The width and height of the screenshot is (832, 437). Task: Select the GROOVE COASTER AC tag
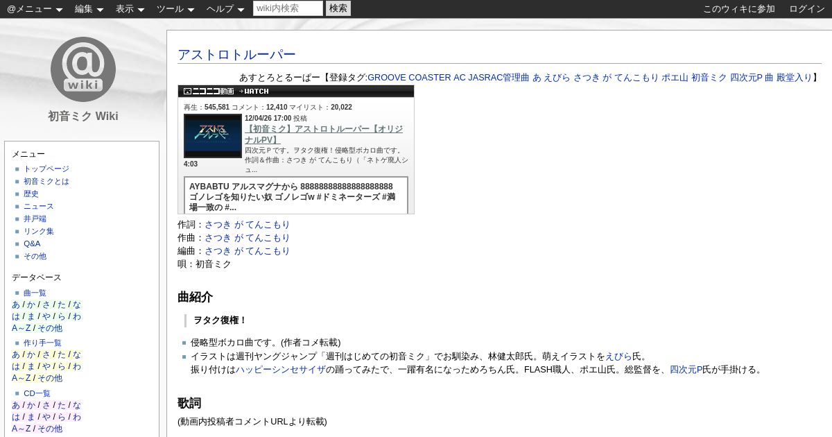point(416,78)
